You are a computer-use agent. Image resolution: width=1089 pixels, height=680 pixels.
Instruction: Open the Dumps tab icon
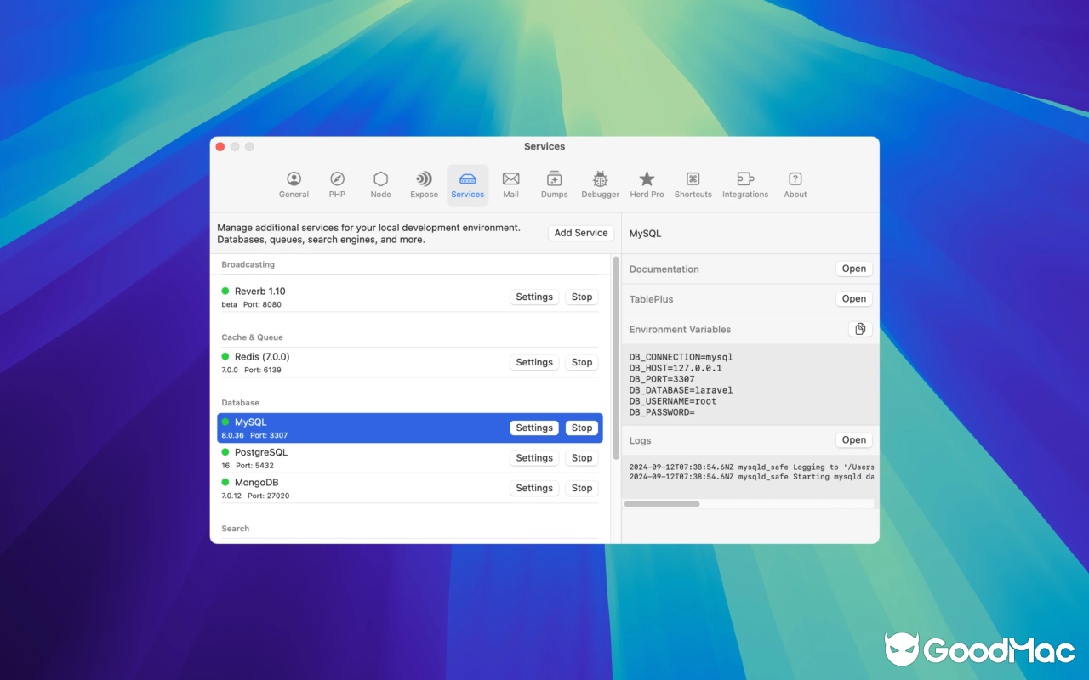554,179
